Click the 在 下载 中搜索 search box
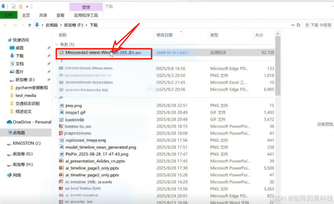The height and width of the screenshot is (204, 334). [x=318, y=25]
